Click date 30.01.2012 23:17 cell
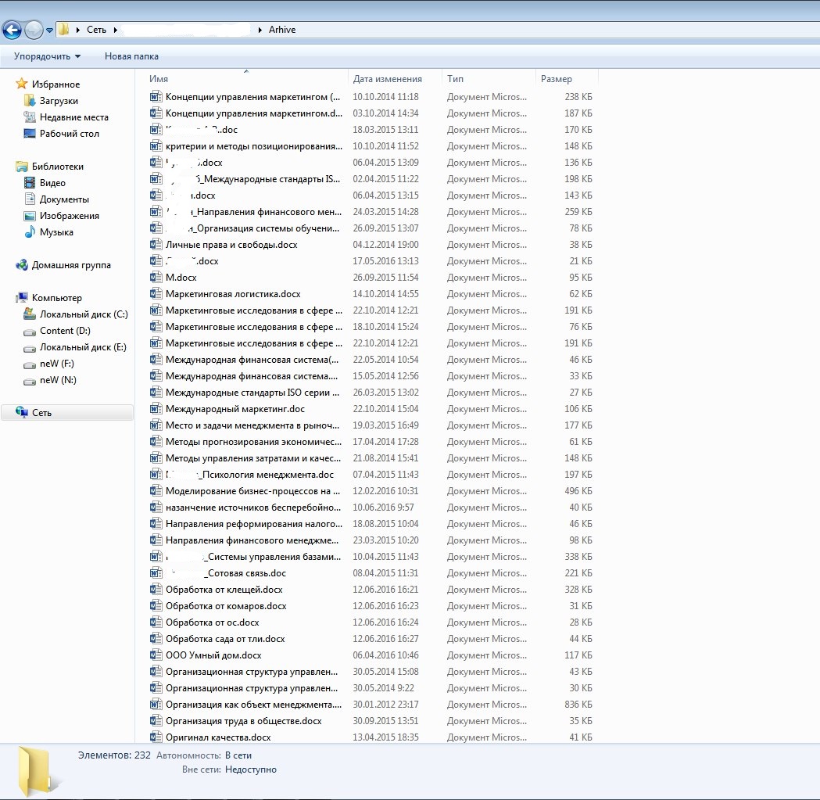820x800 pixels. click(x=385, y=705)
